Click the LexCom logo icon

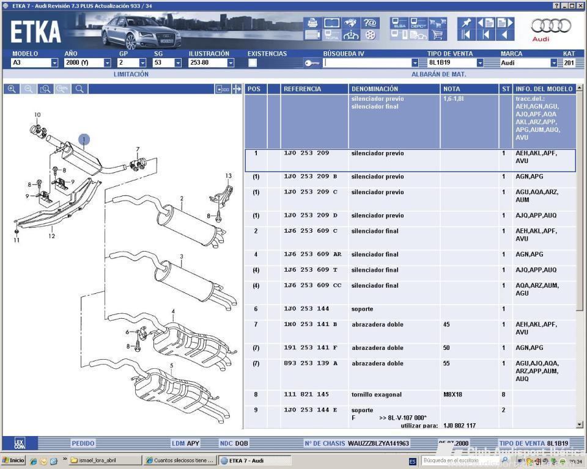(20, 443)
